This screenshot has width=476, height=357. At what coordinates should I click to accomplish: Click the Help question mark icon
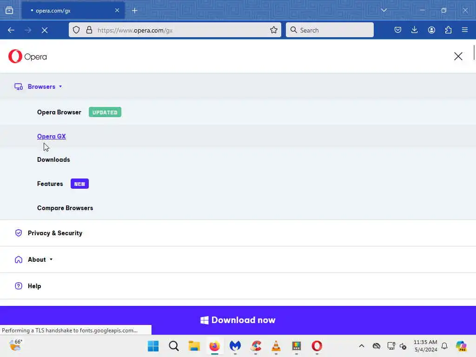19,286
